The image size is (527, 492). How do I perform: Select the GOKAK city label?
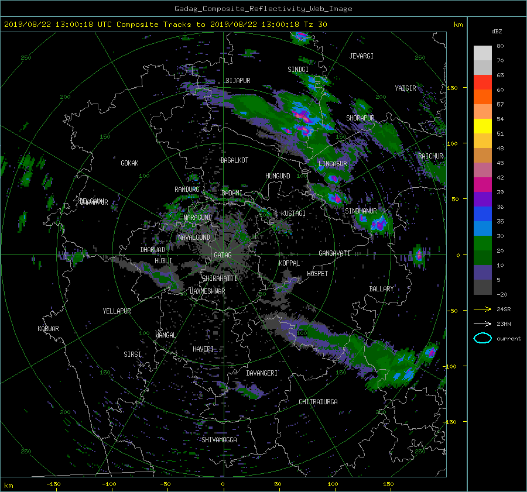[x=129, y=163]
